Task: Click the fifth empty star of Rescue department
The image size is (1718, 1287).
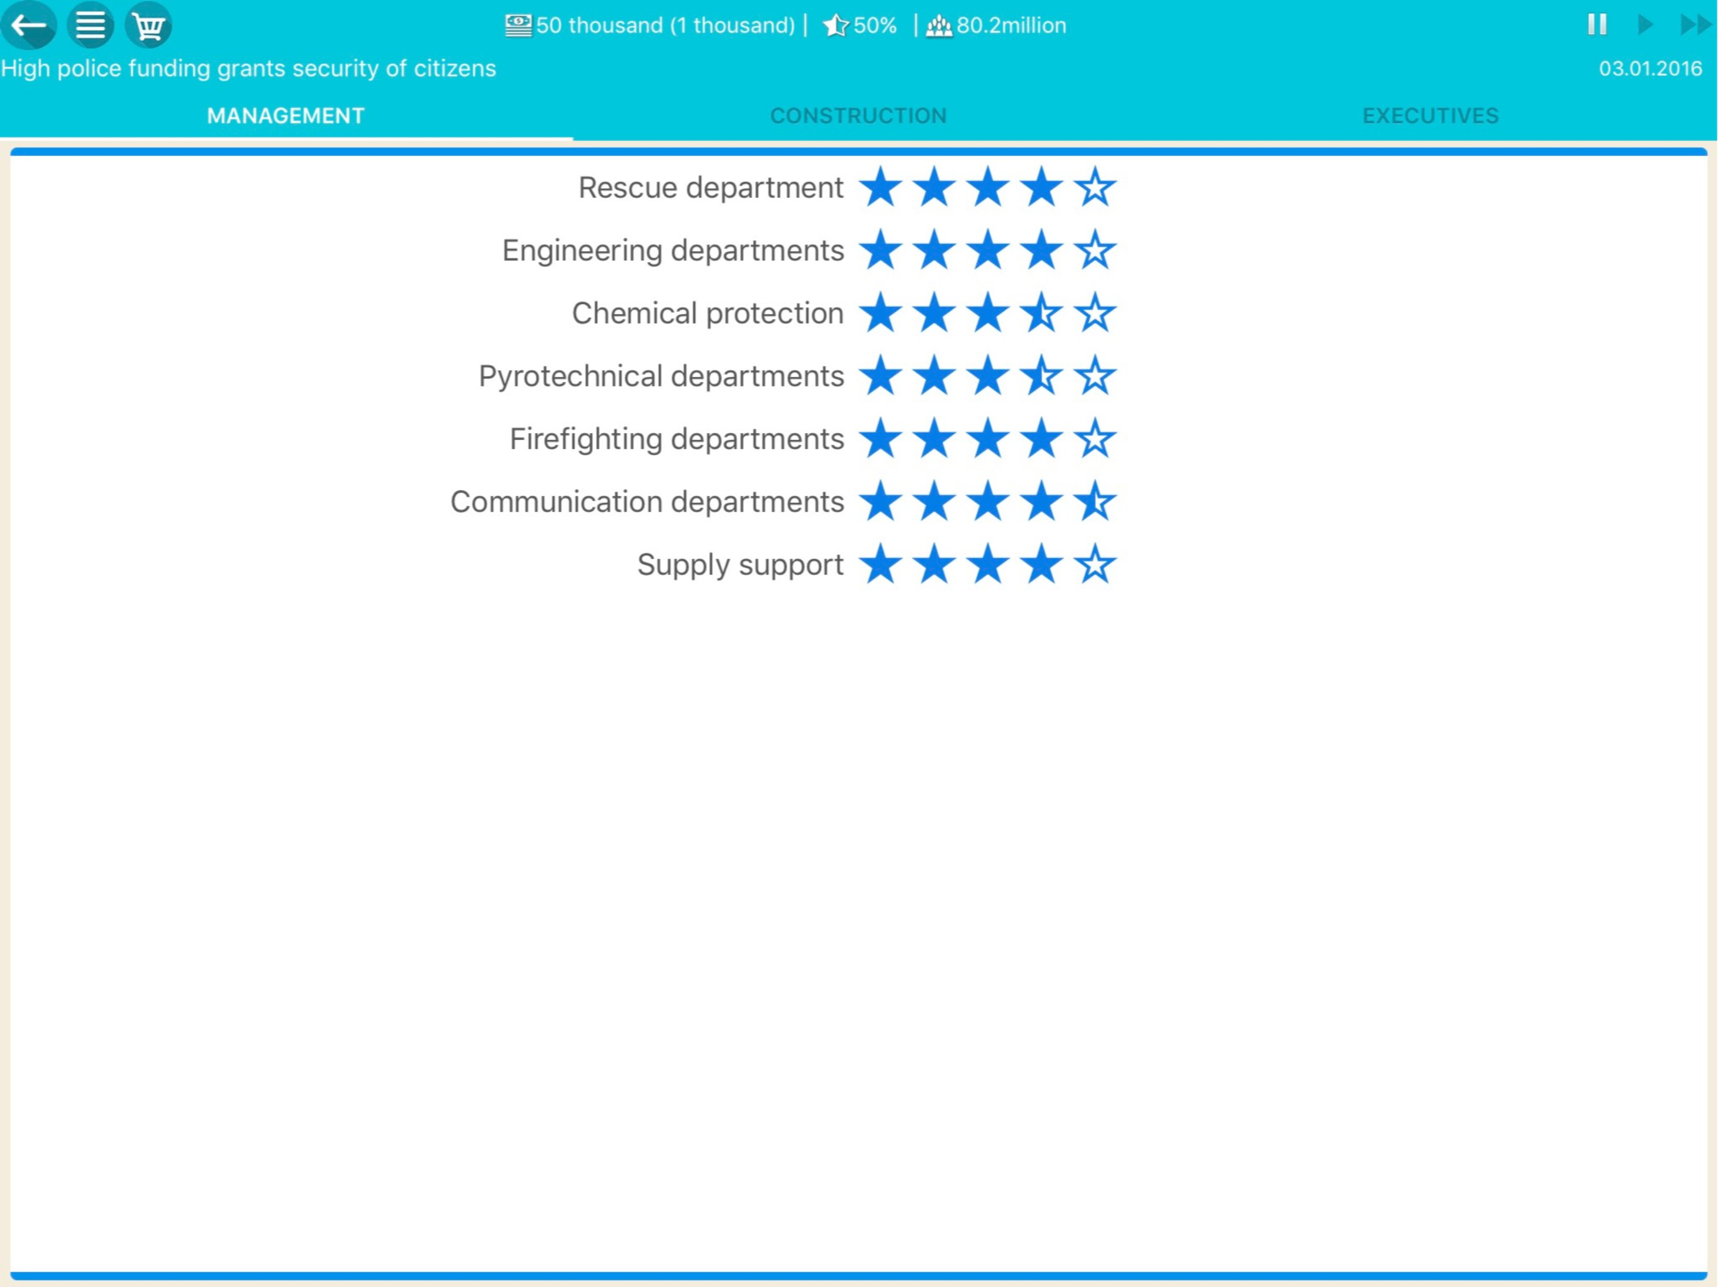Action: click(x=1095, y=187)
